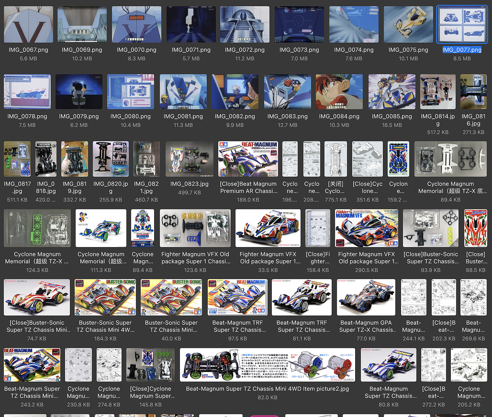
Task: Select the 33.5 KB Fighter Magnum VFX thumbnail
Action: [268, 228]
